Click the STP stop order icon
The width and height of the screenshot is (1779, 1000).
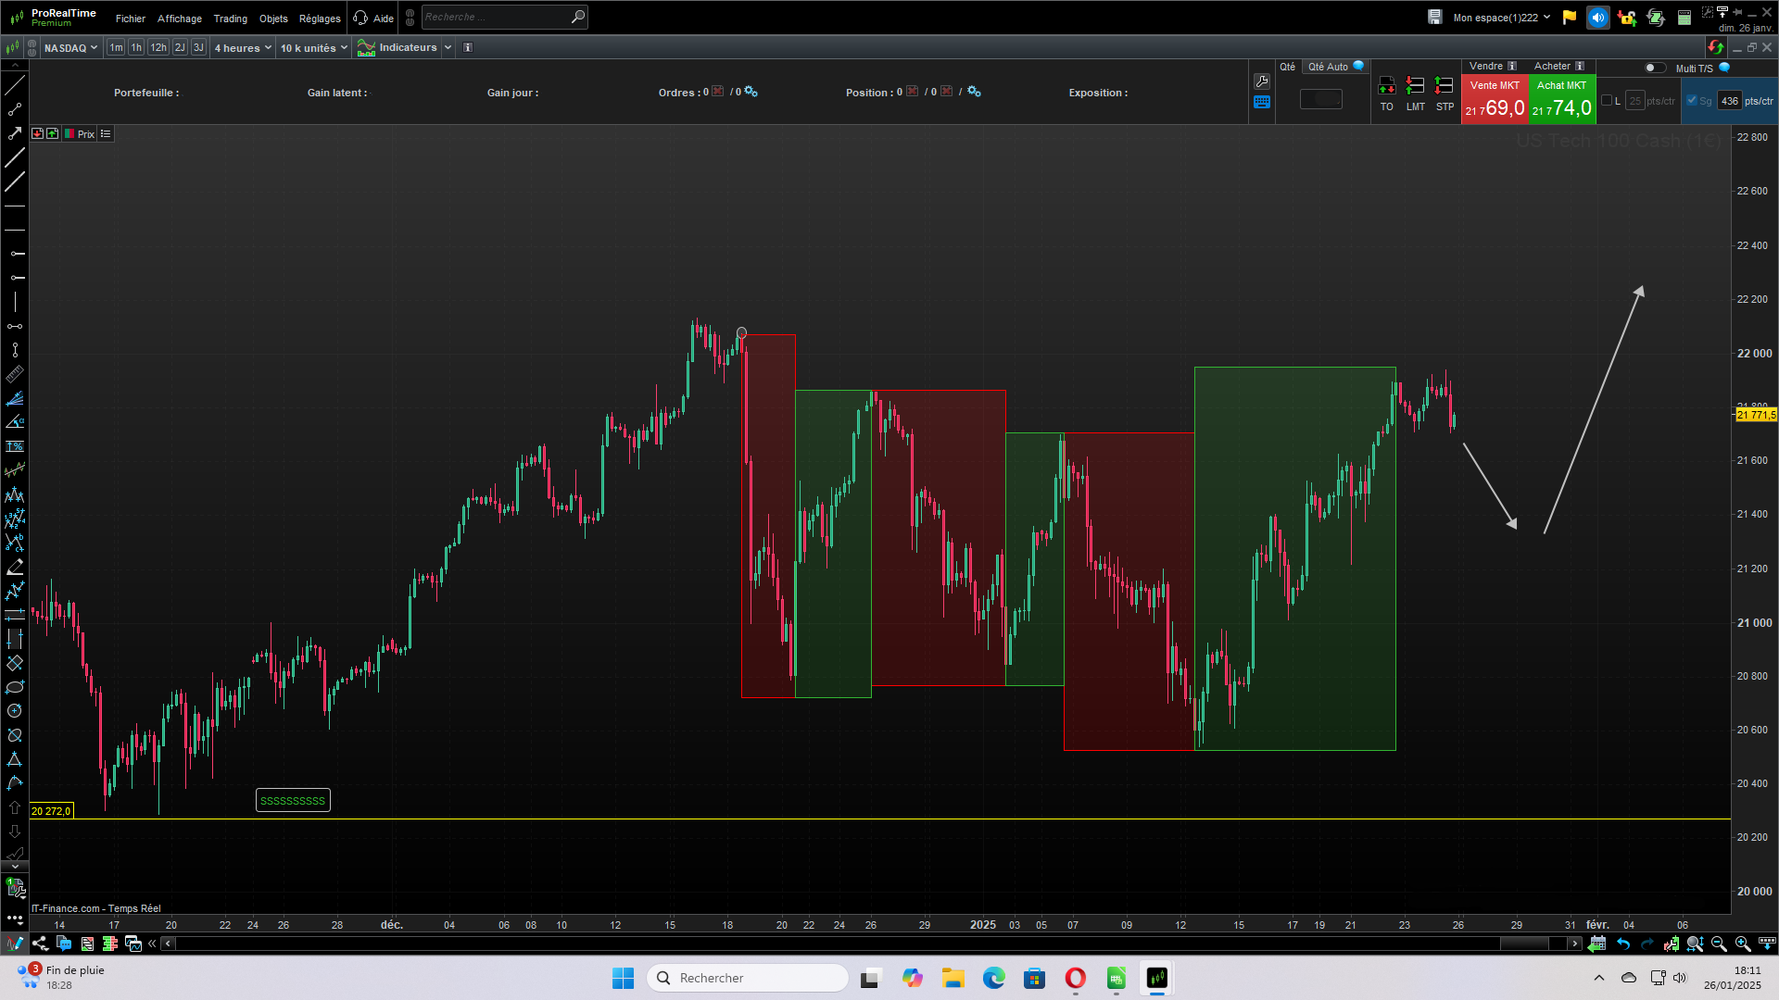tap(1444, 87)
